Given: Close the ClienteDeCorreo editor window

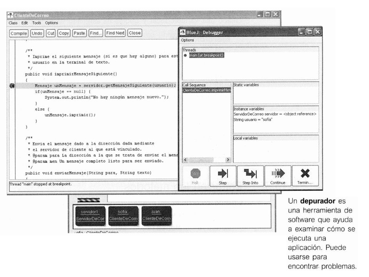Looking at the screenshot, I should click(275, 14).
